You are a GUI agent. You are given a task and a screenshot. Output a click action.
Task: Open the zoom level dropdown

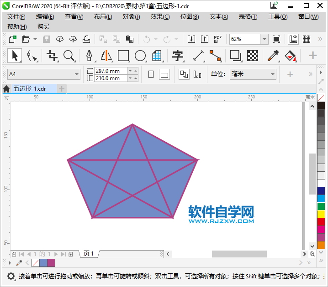[x=265, y=39]
